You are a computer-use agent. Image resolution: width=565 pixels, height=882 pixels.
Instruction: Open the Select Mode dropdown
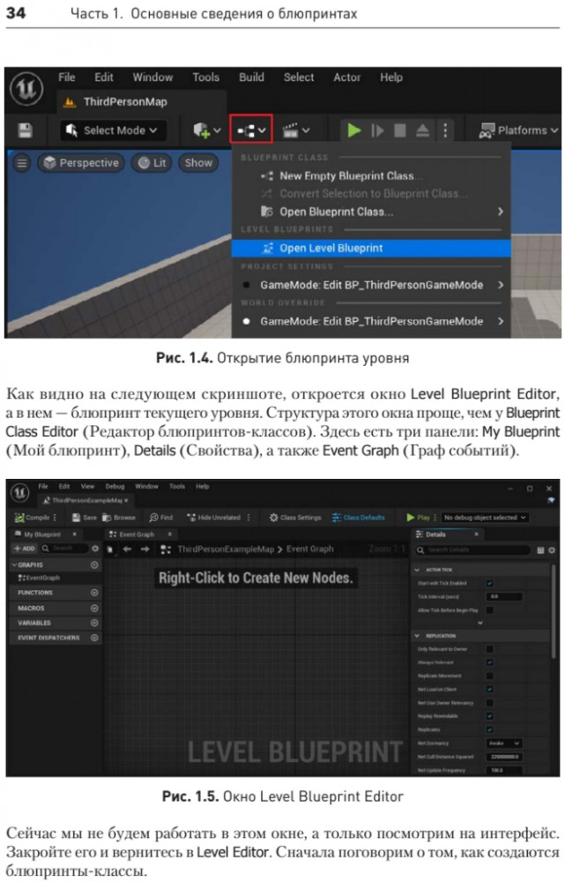click(113, 131)
